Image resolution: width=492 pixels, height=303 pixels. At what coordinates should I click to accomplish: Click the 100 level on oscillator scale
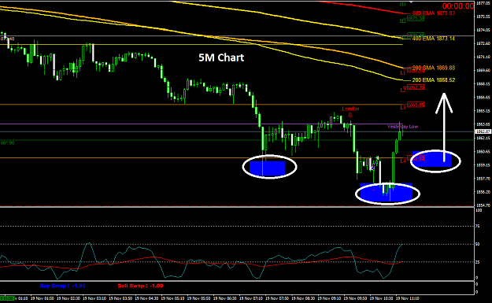pyautogui.click(x=479, y=210)
